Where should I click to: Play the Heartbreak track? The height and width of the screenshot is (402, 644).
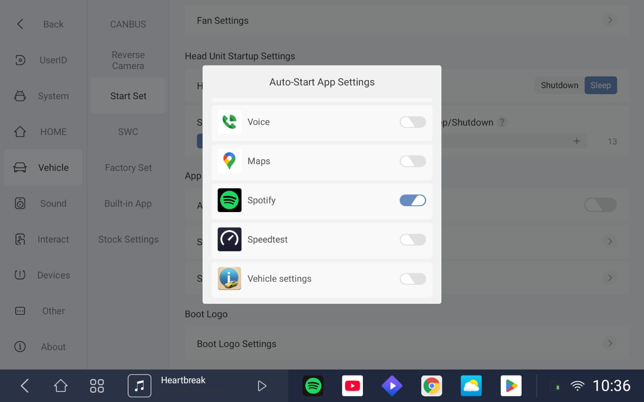click(262, 386)
